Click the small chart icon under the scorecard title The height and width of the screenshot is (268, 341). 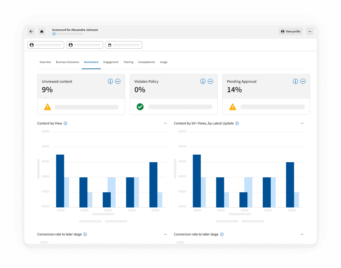[54, 34]
